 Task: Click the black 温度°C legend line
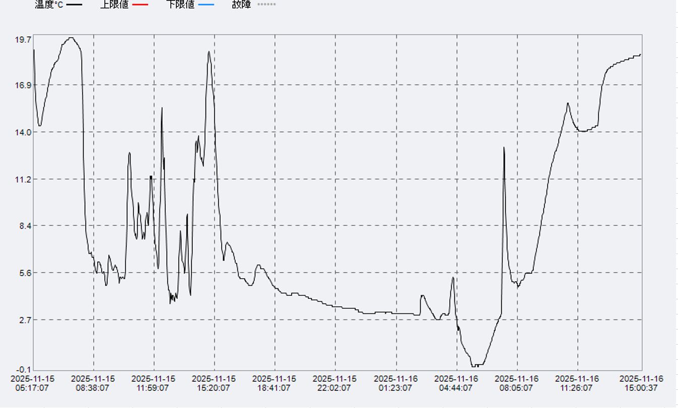click(74, 5)
